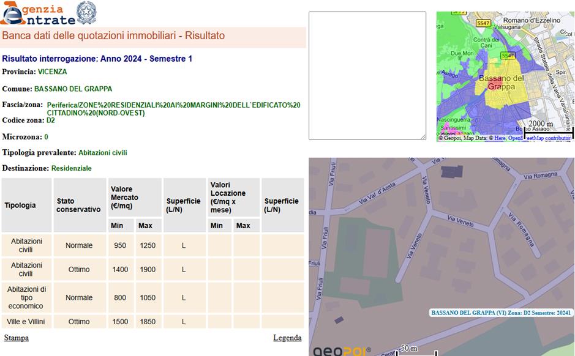Click inside the empty text area
The width and height of the screenshot is (575, 356).
[367, 75]
